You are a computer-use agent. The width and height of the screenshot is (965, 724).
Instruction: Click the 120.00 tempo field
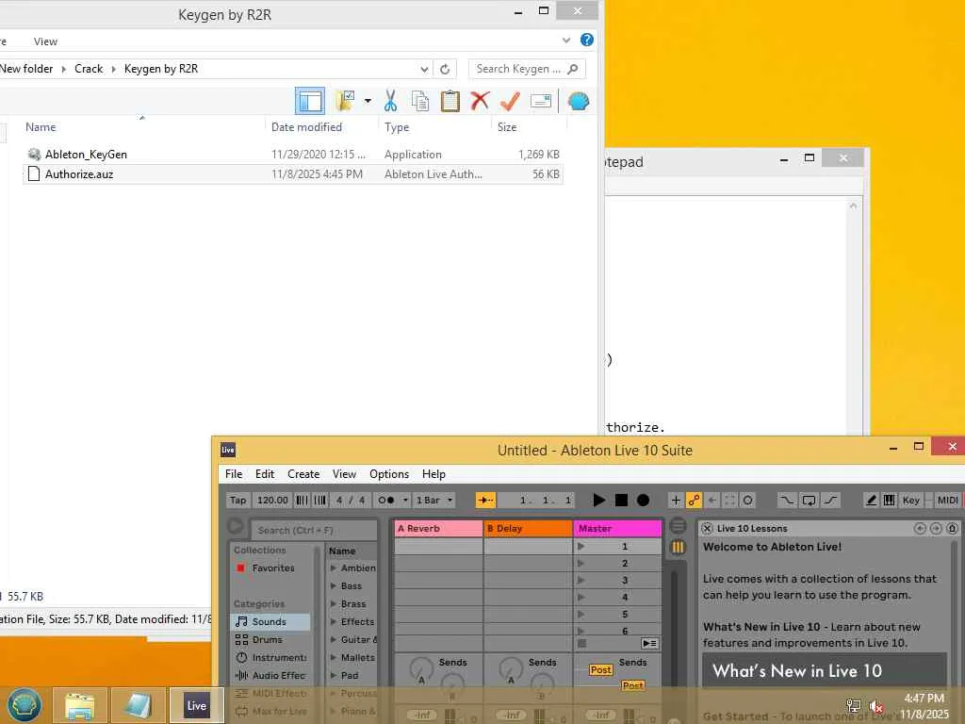point(272,501)
